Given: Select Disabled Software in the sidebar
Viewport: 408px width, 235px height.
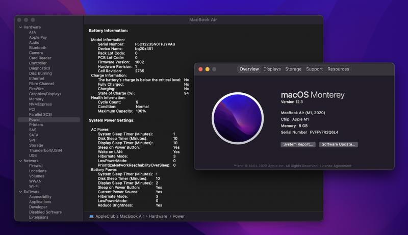Looking at the screenshot, I should [x=45, y=213].
